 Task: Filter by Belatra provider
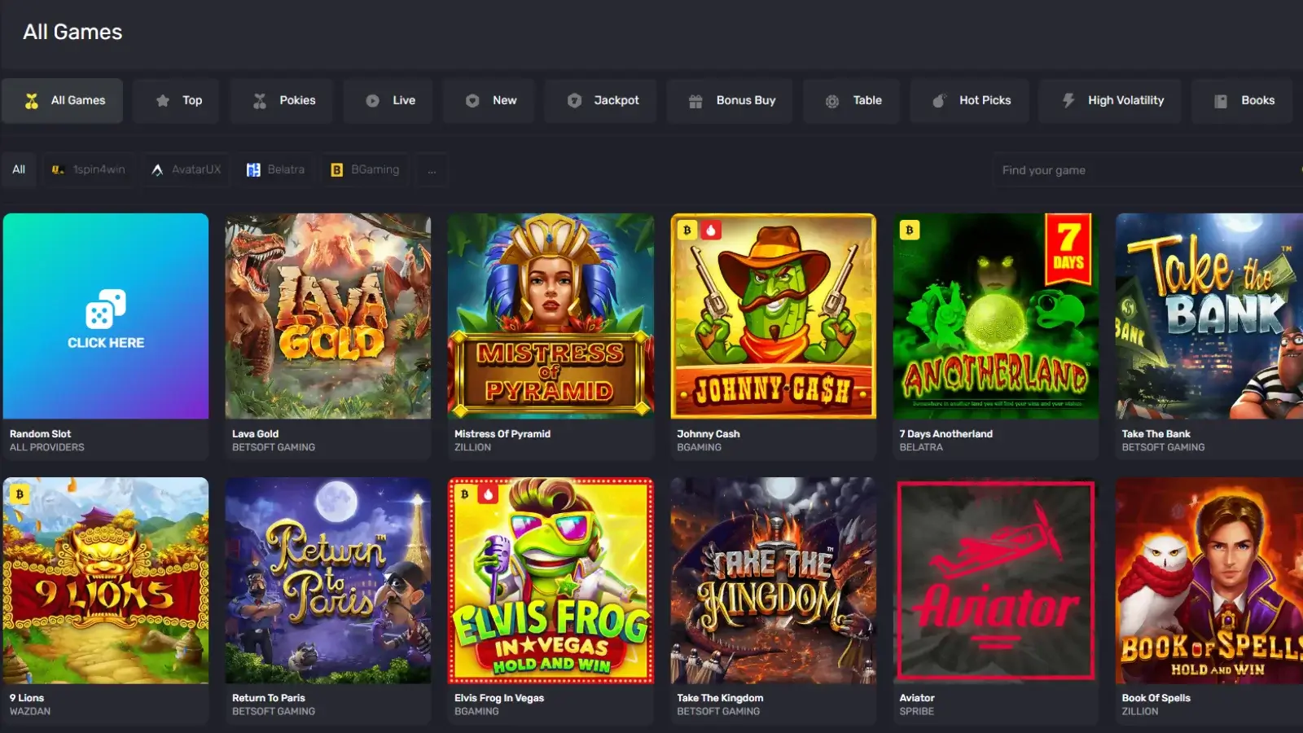(275, 169)
